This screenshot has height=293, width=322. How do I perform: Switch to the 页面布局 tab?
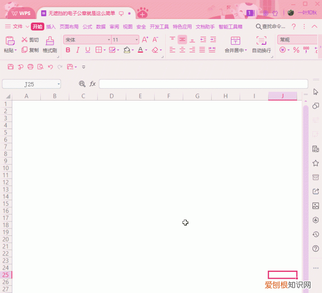click(69, 27)
